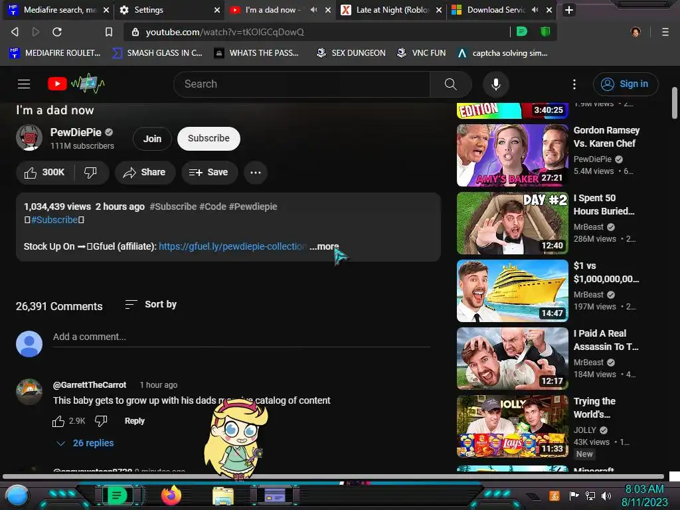The width and height of the screenshot is (680, 510).
Task: Click the YouTube Search field
Action: pyautogui.click(x=301, y=84)
